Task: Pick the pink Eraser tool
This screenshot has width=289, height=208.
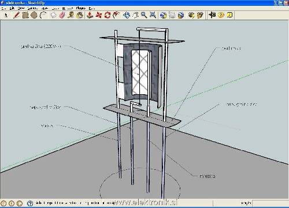Action: [62, 15]
